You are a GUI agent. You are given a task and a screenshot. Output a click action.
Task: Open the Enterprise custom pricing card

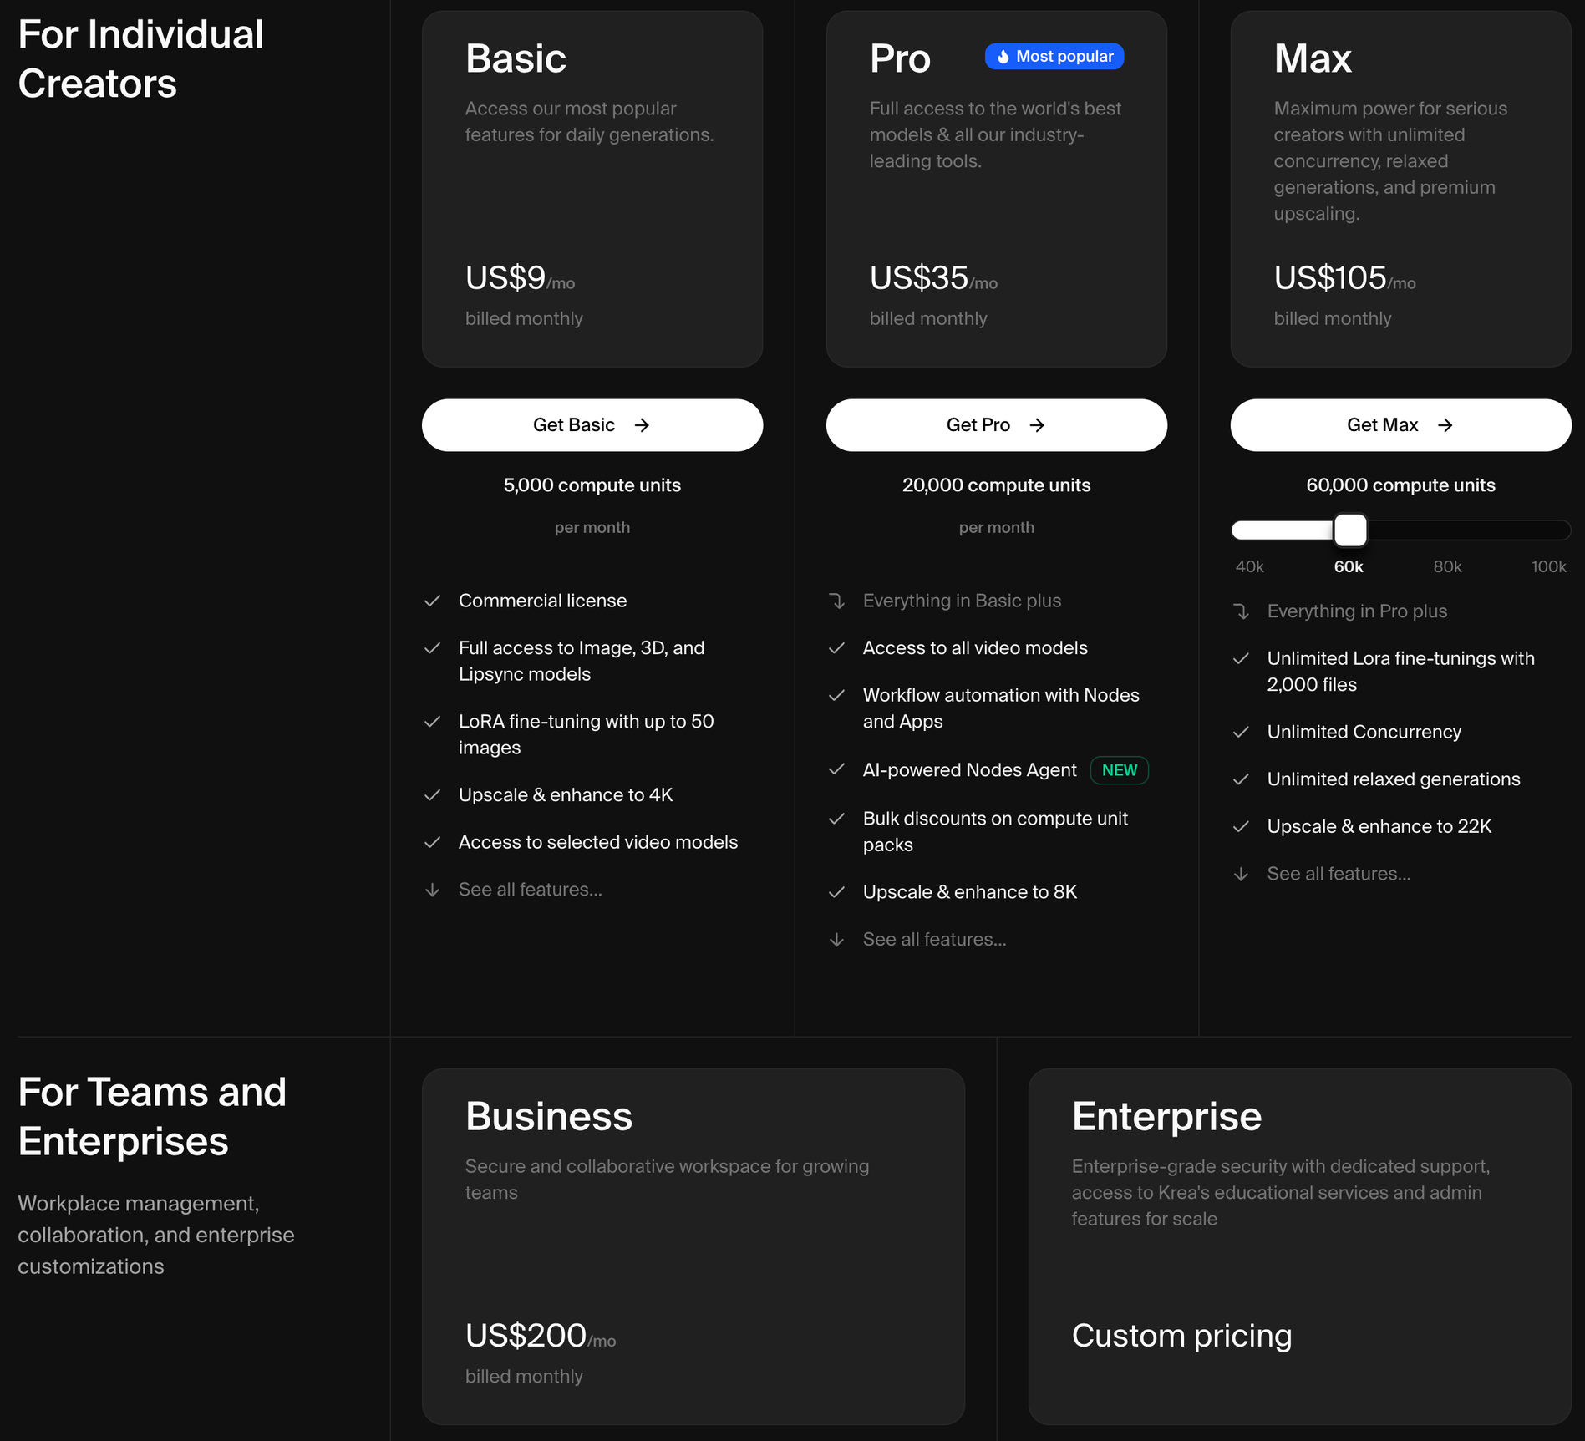(1299, 1246)
